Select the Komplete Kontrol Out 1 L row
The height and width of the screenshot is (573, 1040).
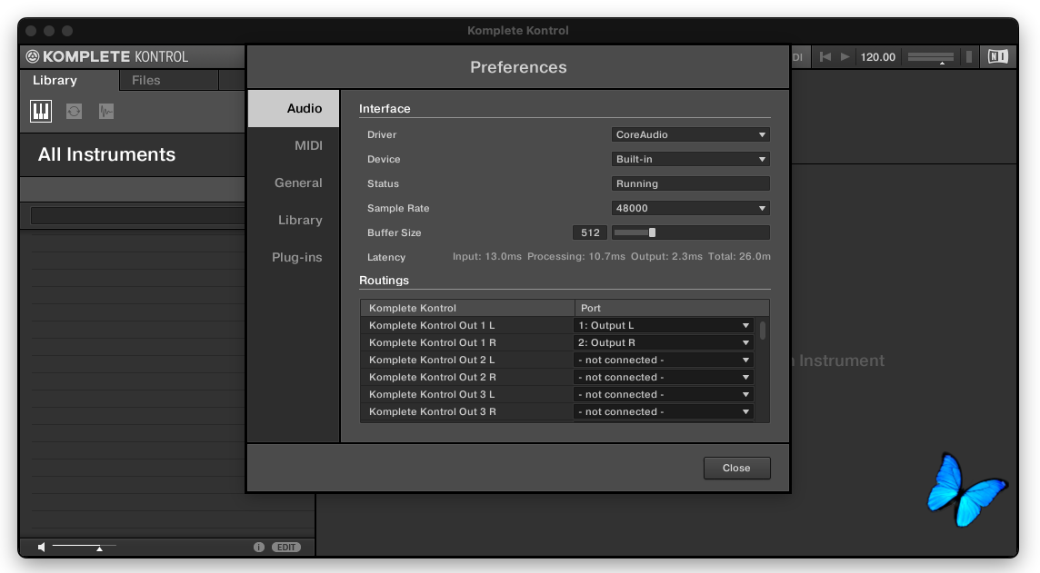tap(467, 325)
